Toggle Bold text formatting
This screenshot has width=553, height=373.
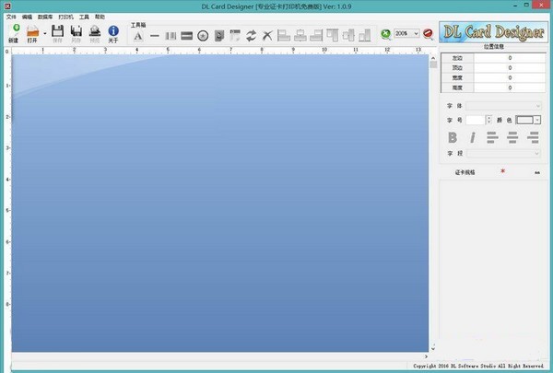(x=453, y=137)
